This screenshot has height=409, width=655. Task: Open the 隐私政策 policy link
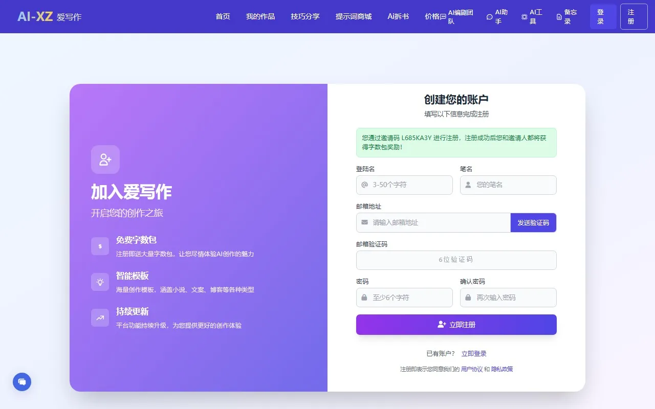(x=503, y=369)
